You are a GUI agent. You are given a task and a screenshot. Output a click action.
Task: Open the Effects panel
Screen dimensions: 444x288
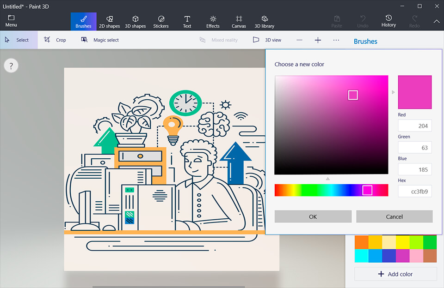click(x=213, y=21)
